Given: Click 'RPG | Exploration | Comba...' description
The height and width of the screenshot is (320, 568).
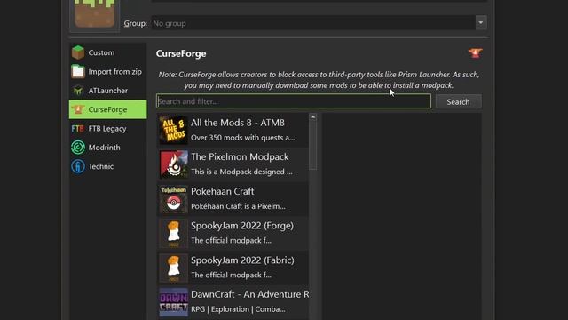Looking at the screenshot, I should point(238,309).
